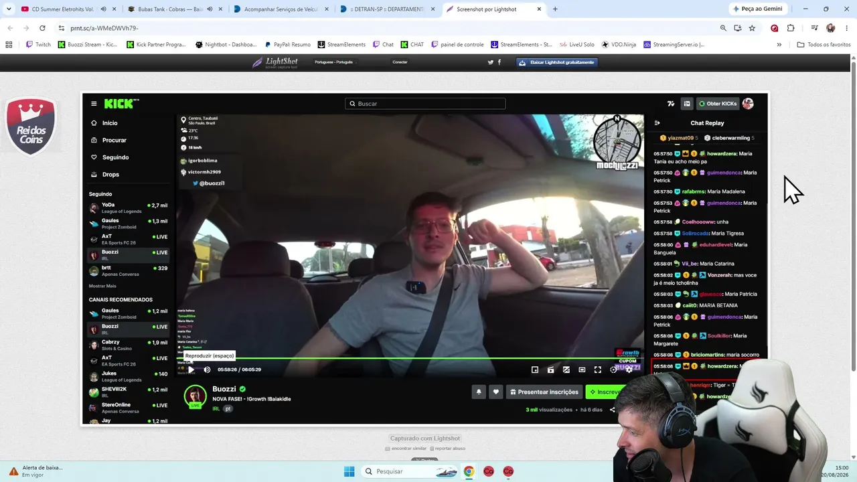Click the Chrome address bar URL

click(x=104, y=28)
